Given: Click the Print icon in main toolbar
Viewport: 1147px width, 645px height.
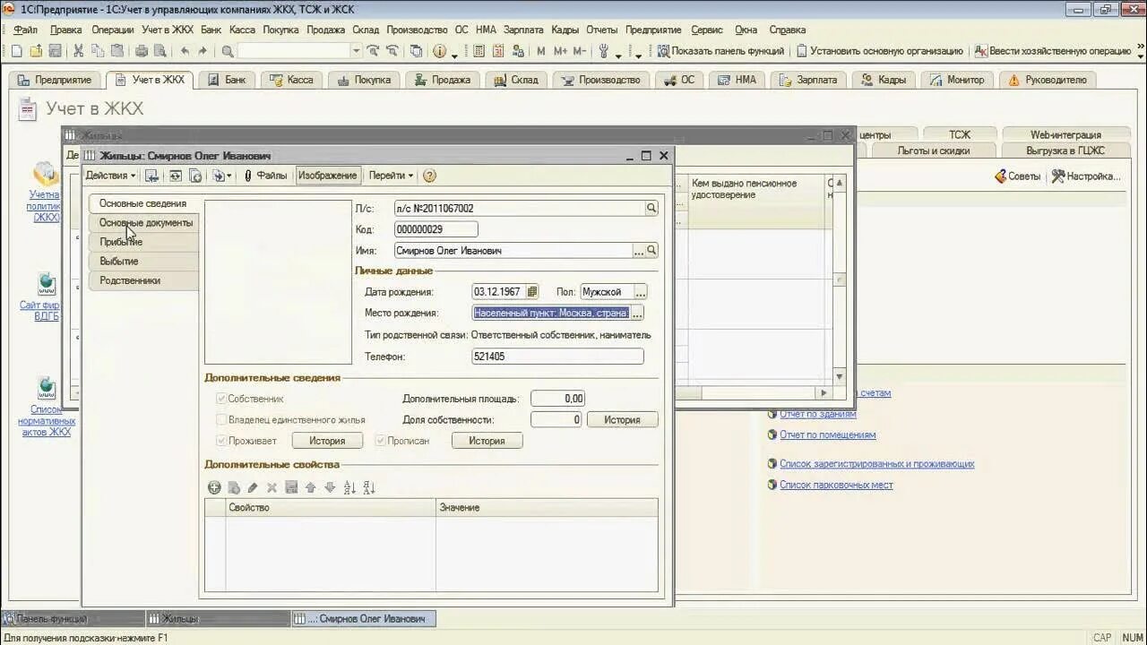Looking at the screenshot, I should [x=141, y=51].
